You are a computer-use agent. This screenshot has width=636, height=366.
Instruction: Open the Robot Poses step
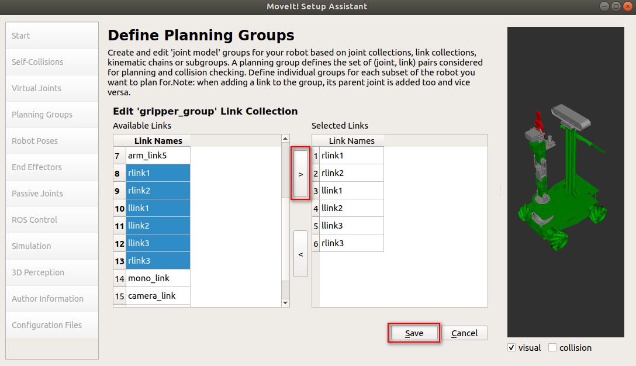point(52,141)
